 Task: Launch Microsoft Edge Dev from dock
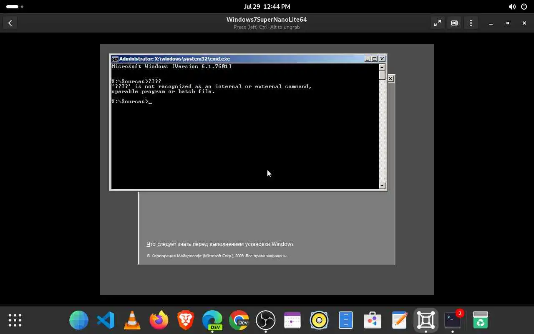(212, 320)
